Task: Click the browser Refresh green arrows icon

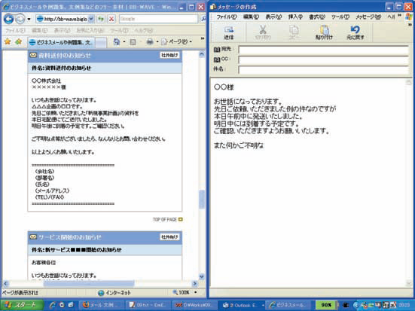Action: click(x=101, y=19)
